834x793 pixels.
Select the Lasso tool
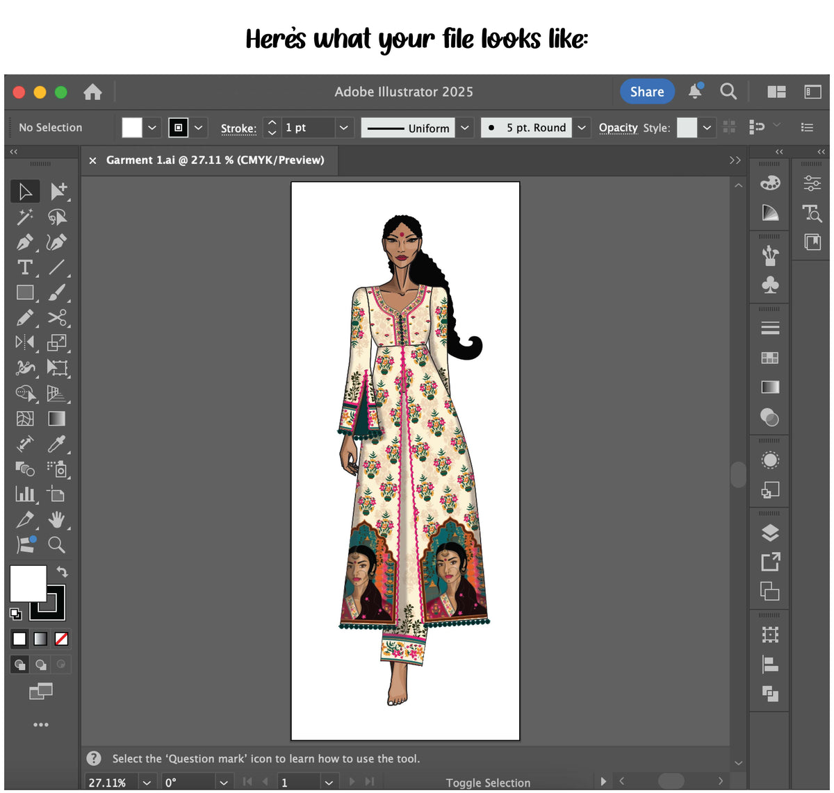tap(58, 217)
